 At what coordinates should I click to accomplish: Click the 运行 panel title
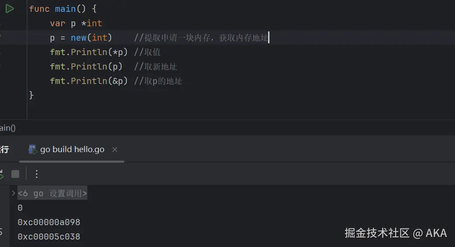click(4, 150)
